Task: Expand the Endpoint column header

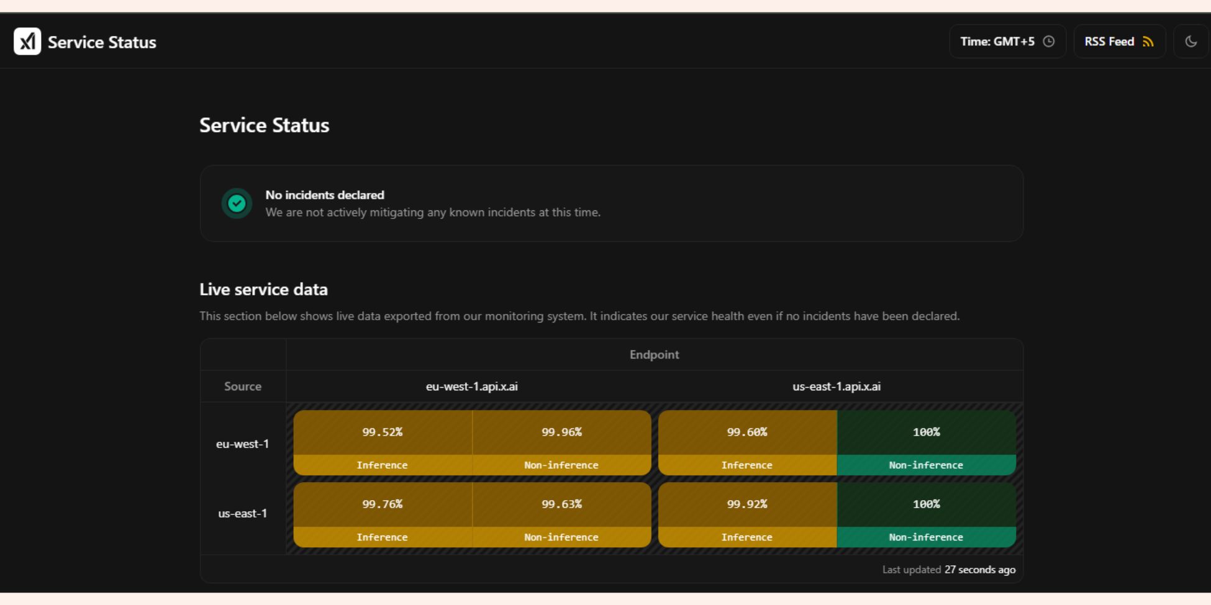Action: 653,354
